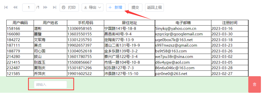Screen dimensions: 268x94
Task: Select user code cell 214280
Action: pyautogui.click(x=20, y=57)
